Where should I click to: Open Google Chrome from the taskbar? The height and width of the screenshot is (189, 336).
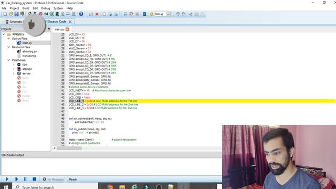(110, 187)
